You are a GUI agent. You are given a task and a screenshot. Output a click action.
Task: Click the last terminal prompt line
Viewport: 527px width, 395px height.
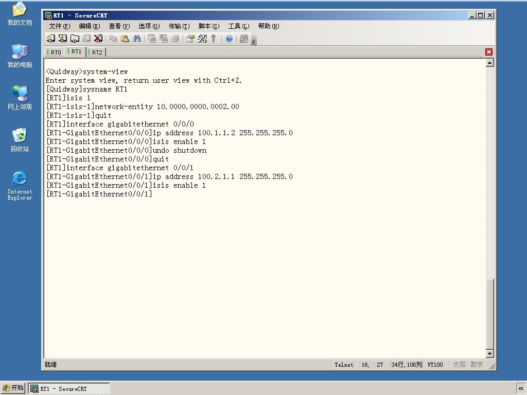[99, 194]
